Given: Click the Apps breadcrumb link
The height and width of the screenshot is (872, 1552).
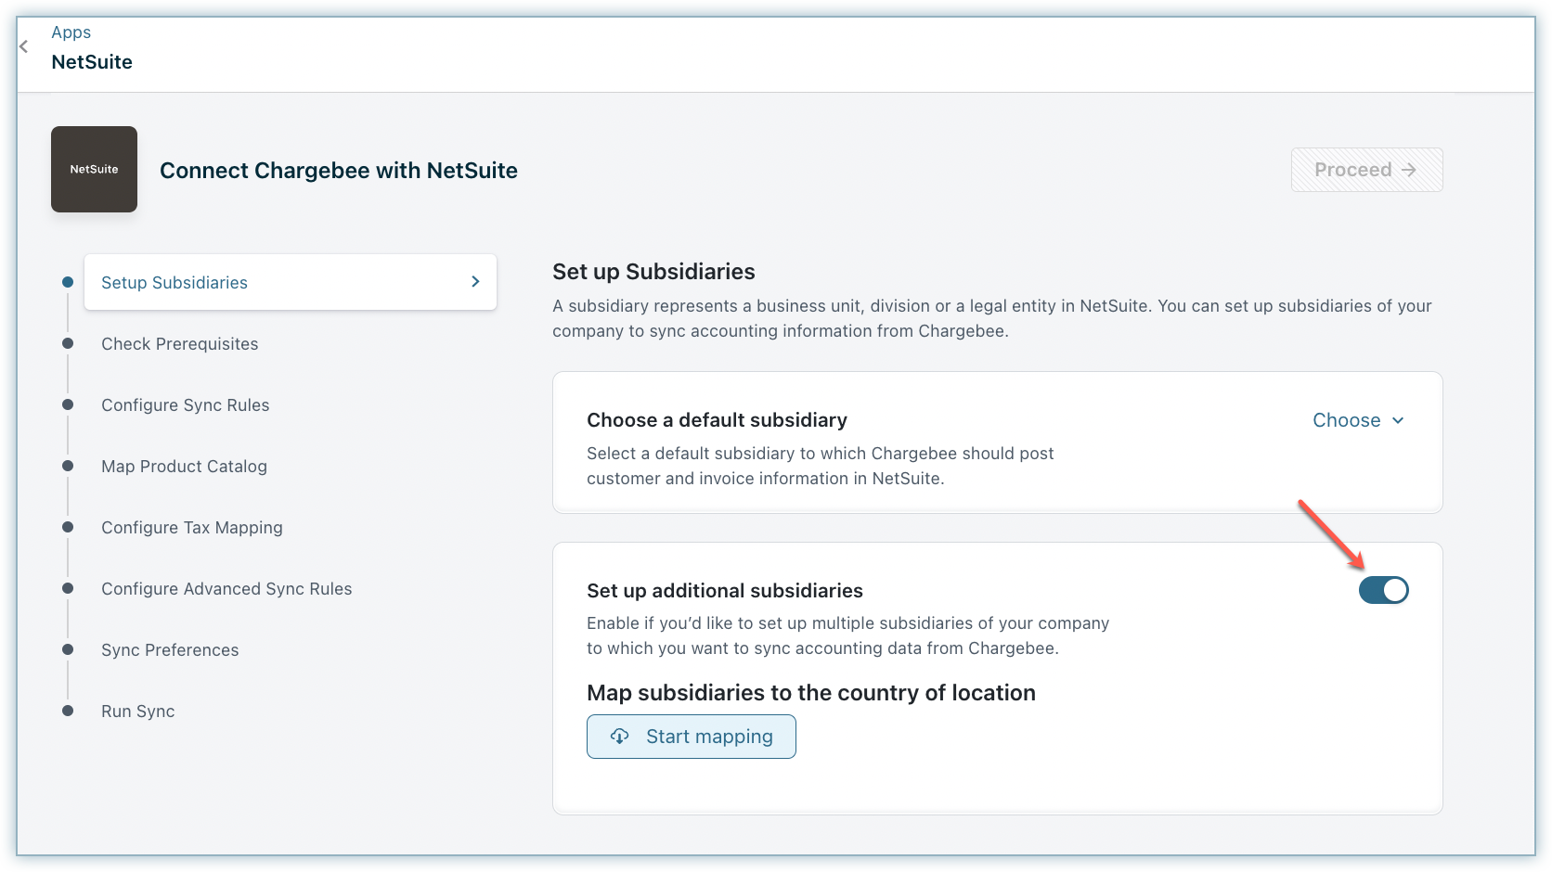Looking at the screenshot, I should pos(71,32).
